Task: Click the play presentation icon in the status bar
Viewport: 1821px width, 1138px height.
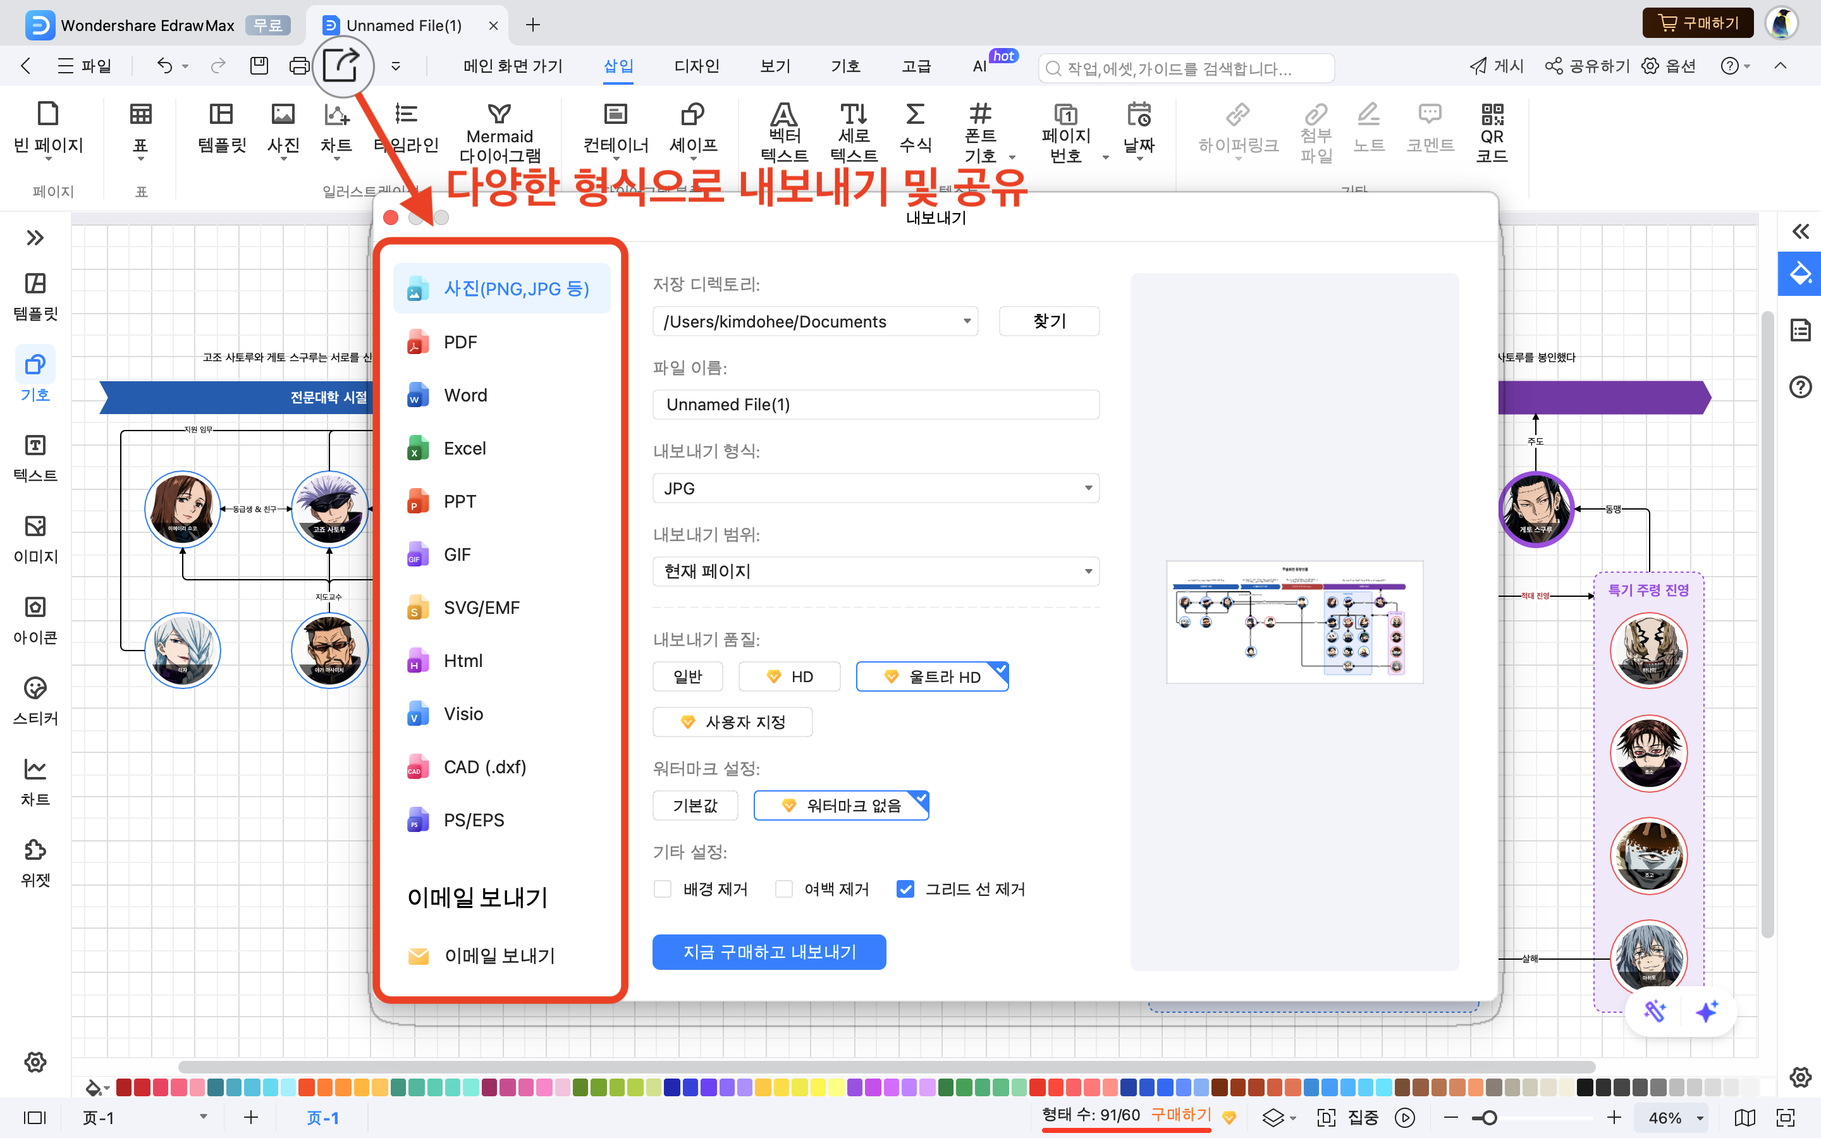Action: pyautogui.click(x=1404, y=1118)
